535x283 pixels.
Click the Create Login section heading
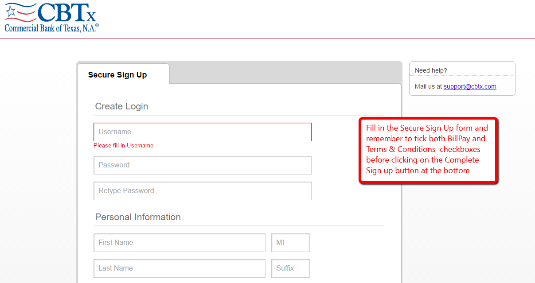coord(121,106)
